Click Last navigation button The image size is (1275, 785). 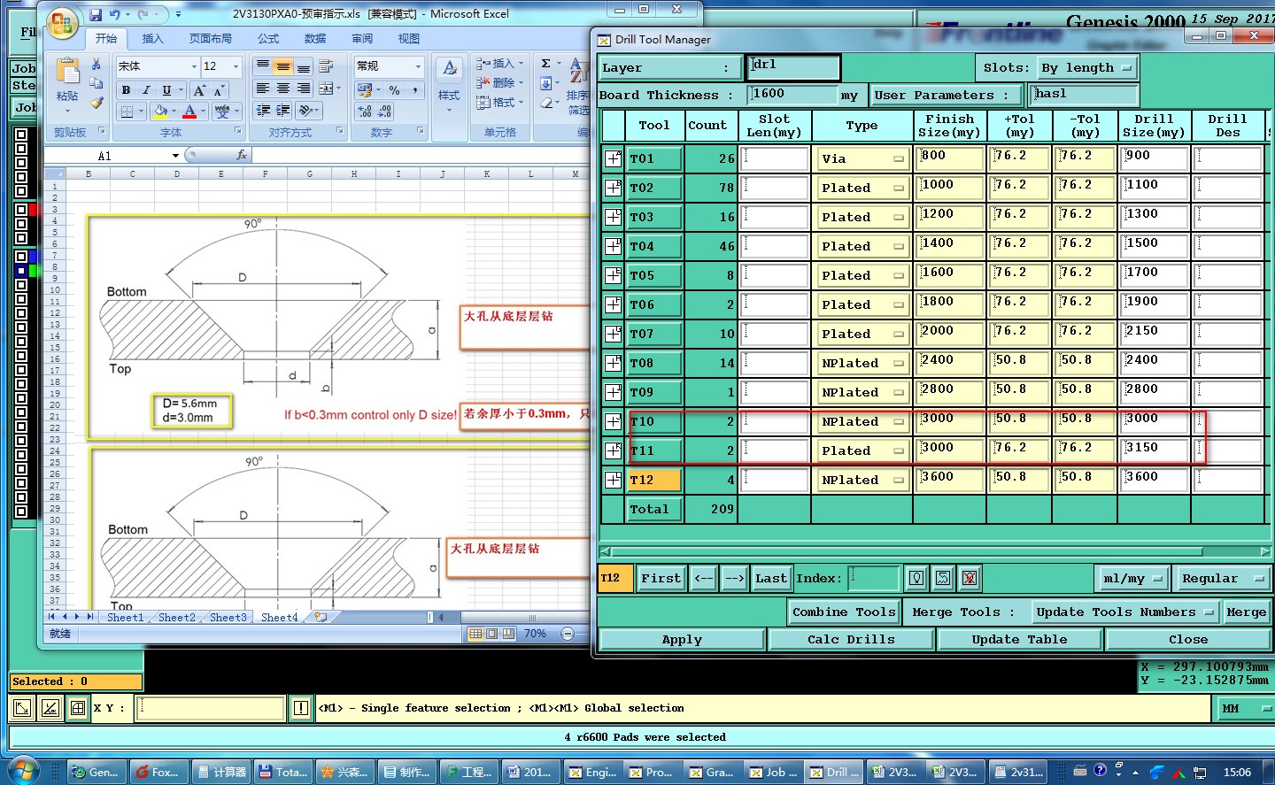tap(770, 578)
